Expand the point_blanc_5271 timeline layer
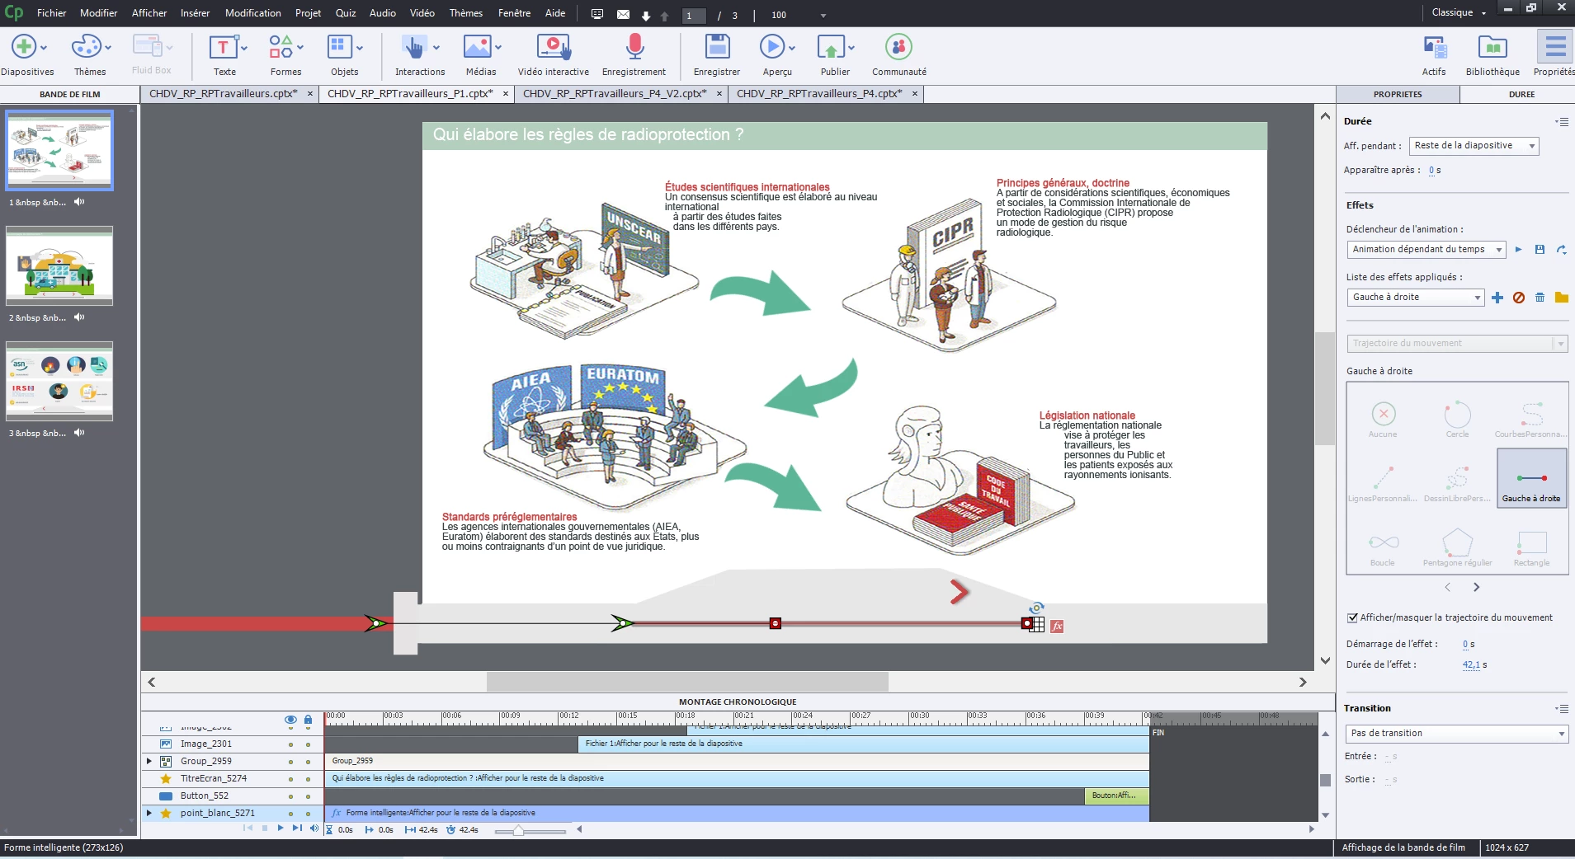 [149, 814]
